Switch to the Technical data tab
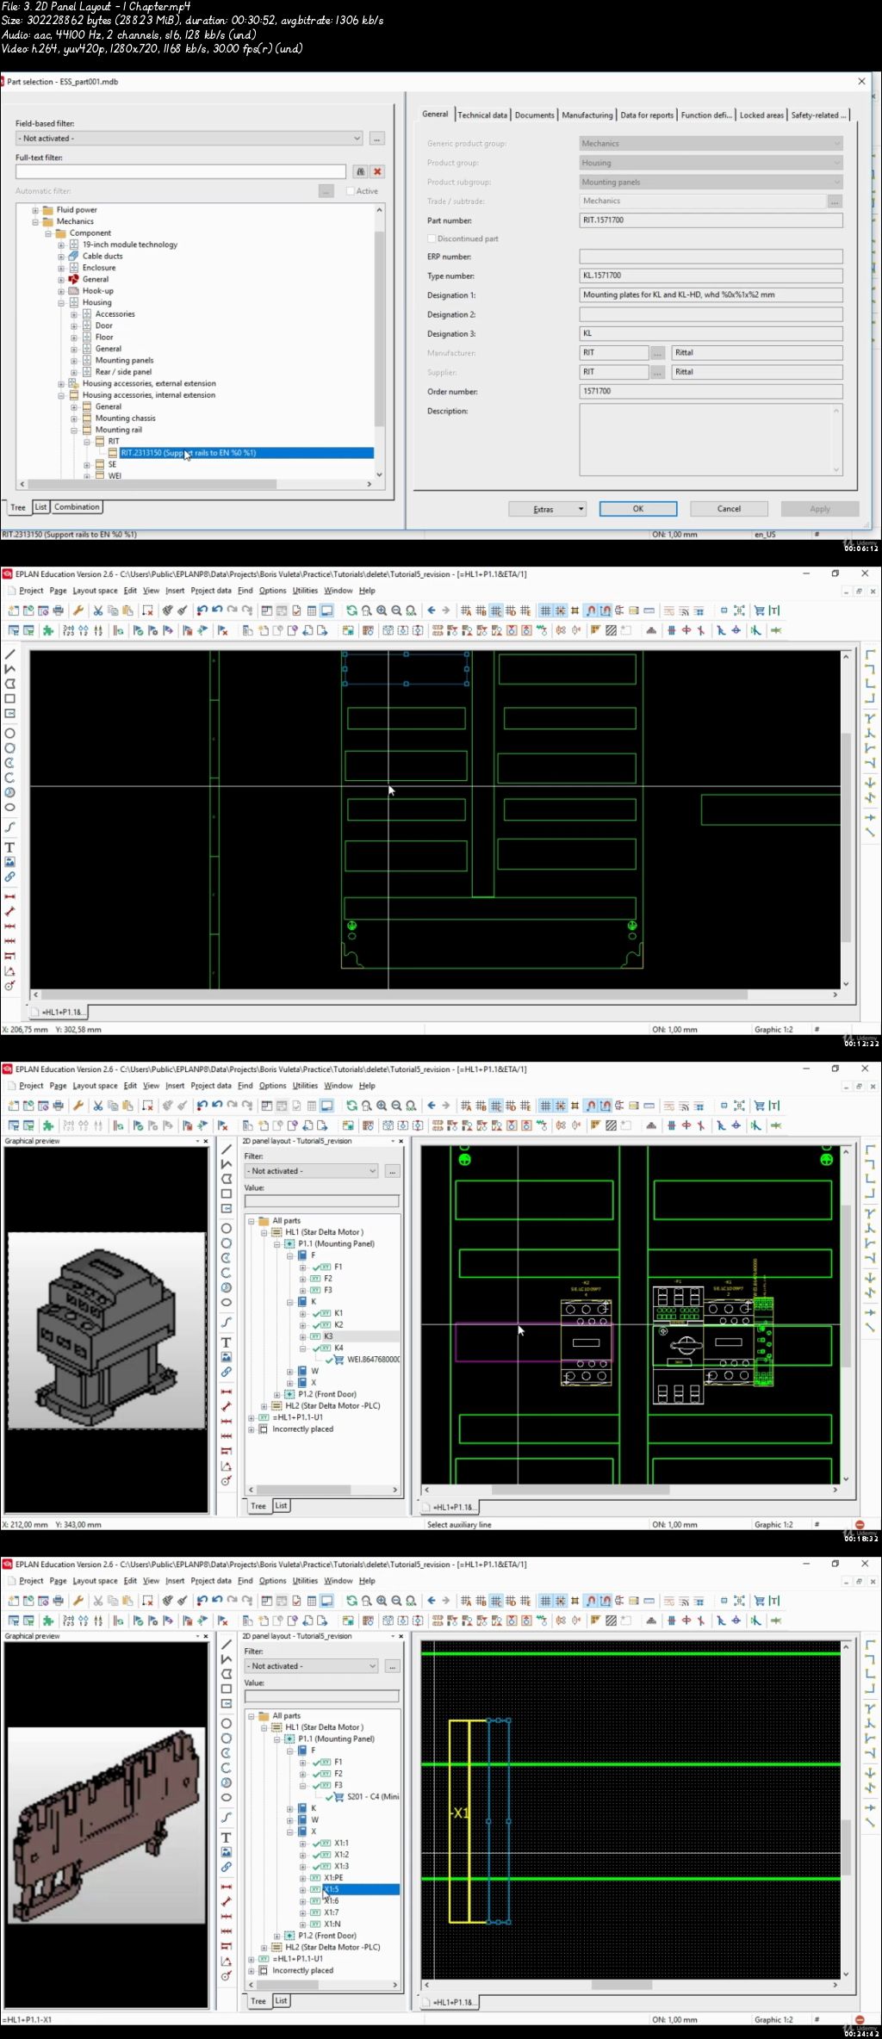Screen dimensions: 882x2039 point(482,115)
